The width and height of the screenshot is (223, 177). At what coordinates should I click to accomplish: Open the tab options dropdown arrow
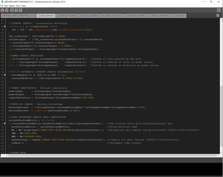point(218,15)
